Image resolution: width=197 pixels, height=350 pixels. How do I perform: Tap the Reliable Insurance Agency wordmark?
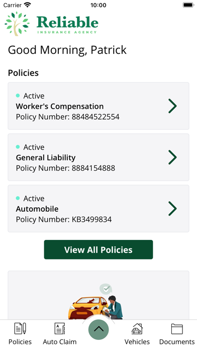click(x=67, y=25)
